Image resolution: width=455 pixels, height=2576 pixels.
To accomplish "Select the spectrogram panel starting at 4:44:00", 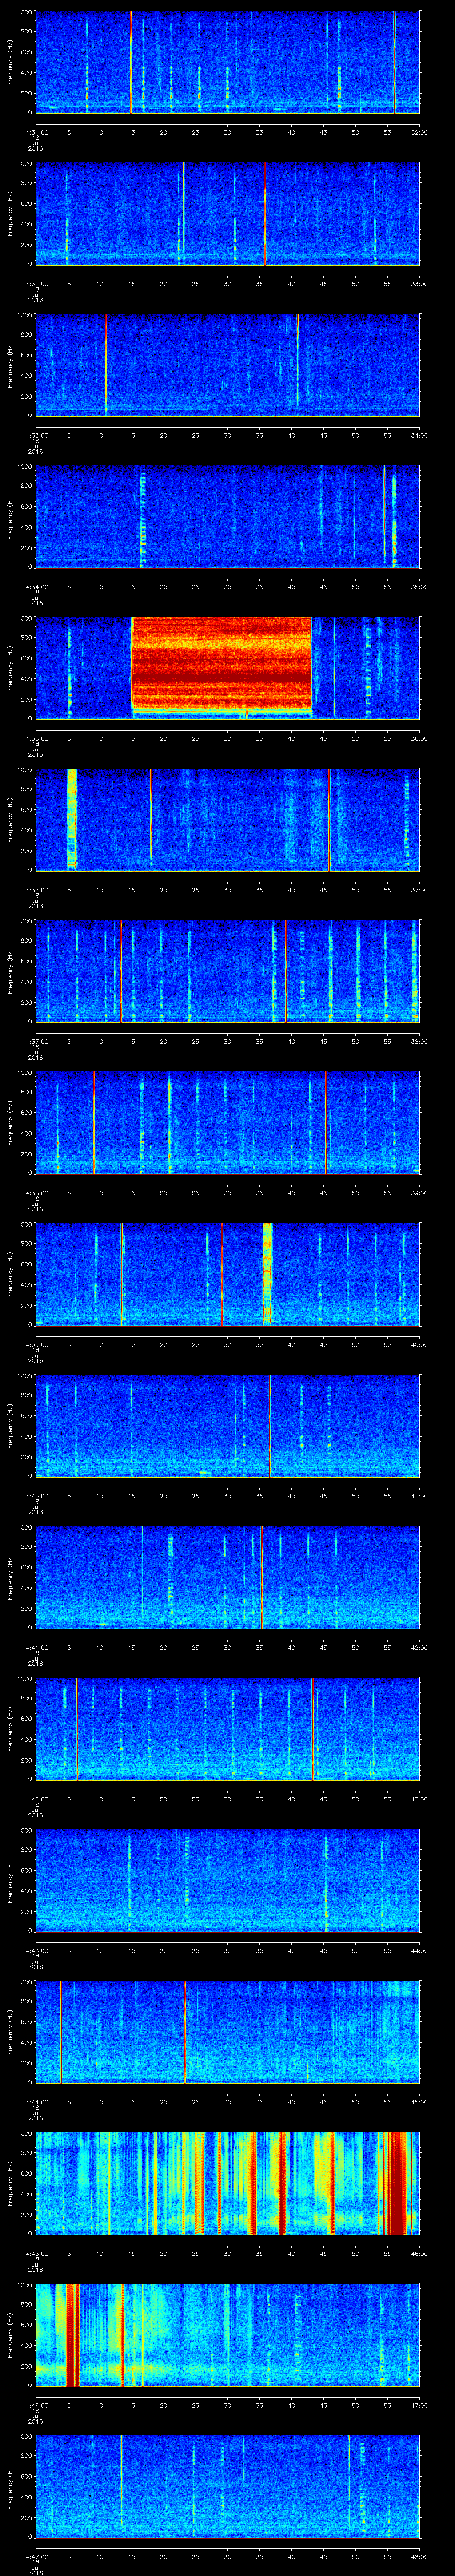I will pos(228,2032).
